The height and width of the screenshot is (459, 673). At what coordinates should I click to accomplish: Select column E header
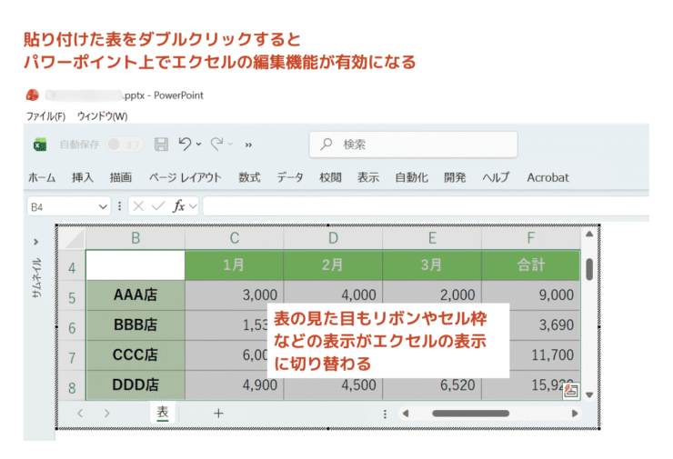432,238
